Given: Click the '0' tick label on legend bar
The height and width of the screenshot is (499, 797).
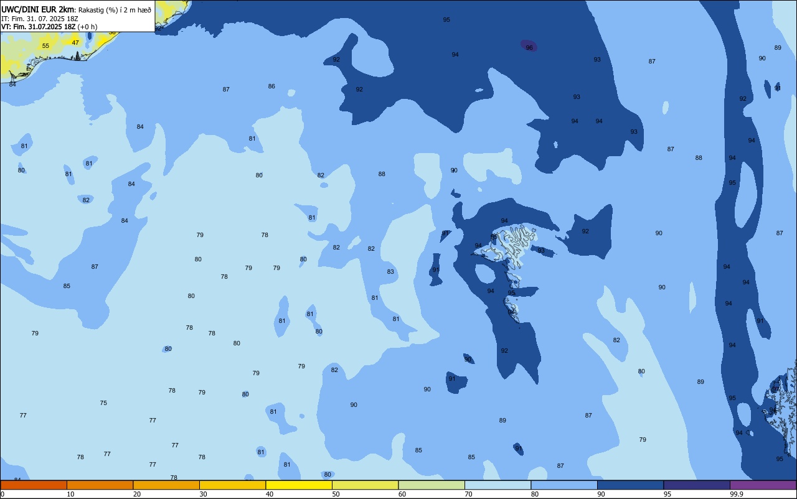Looking at the screenshot, I should coord(2,494).
